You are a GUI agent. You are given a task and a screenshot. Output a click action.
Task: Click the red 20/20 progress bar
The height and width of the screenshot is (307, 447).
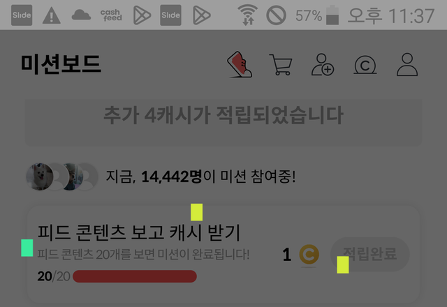(x=135, y=276)
